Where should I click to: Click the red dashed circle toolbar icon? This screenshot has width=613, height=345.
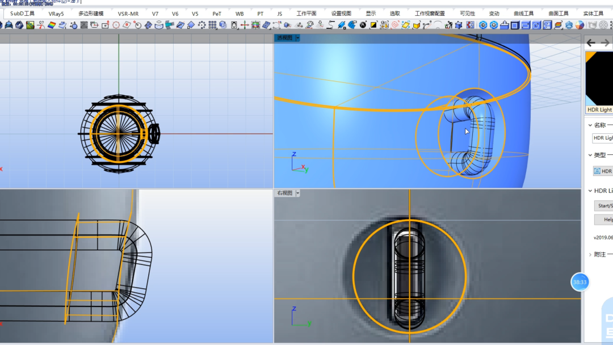click(x=116, y=26)
